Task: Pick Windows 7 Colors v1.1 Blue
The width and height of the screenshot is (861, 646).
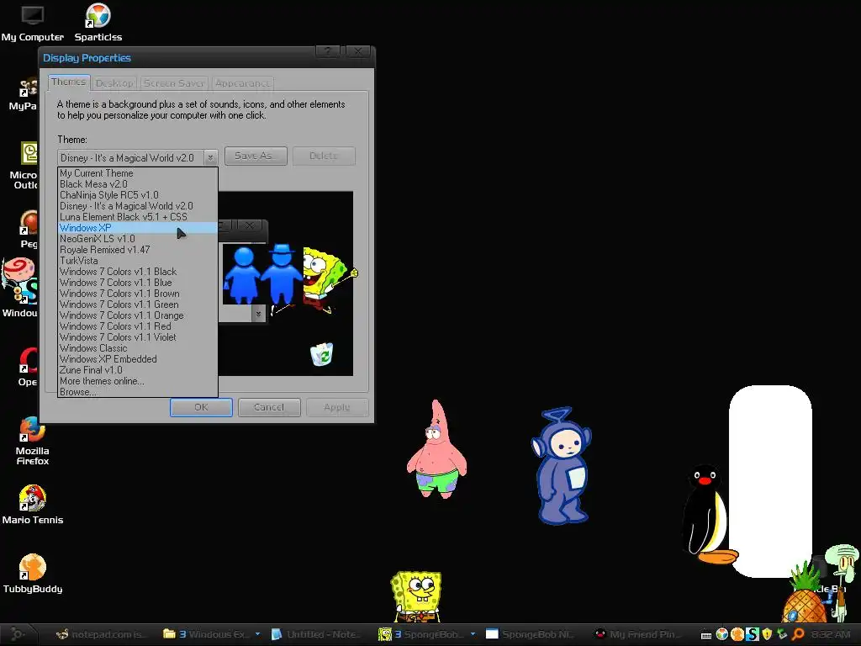Action: coord(137,283)
